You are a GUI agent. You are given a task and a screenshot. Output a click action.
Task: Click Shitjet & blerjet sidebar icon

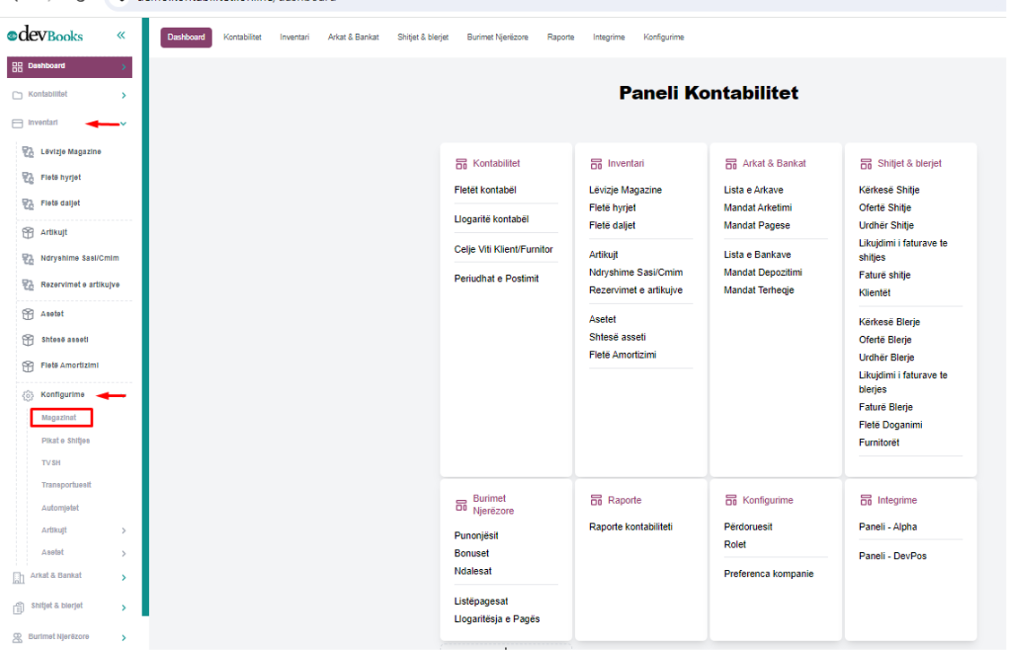18,608
